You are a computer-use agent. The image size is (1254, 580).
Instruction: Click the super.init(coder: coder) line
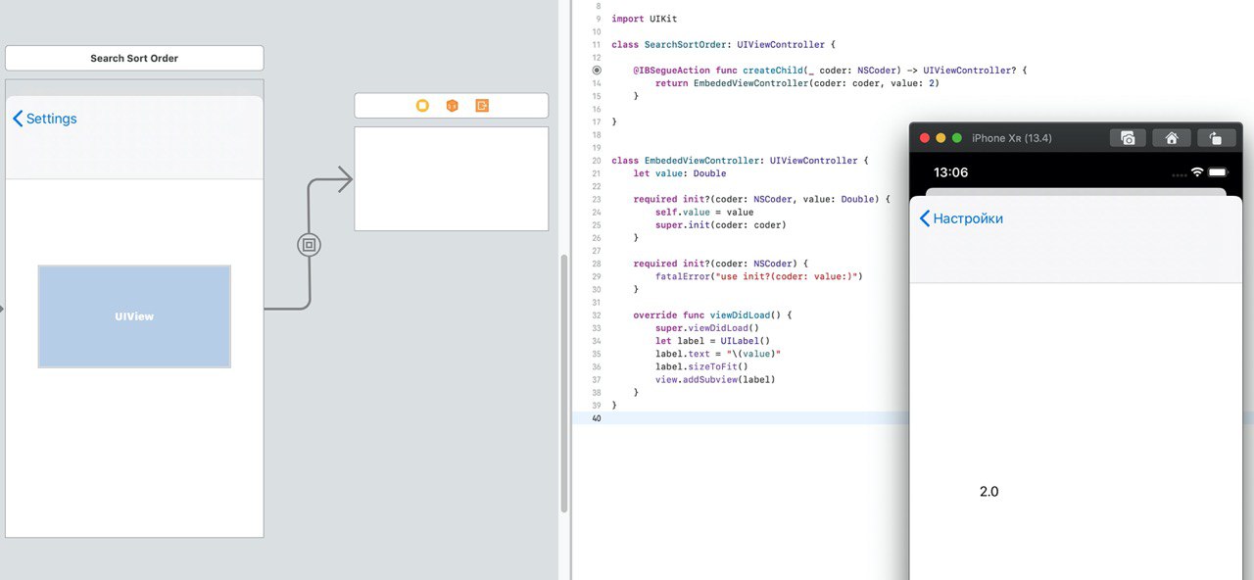click(x=721, y=225)
